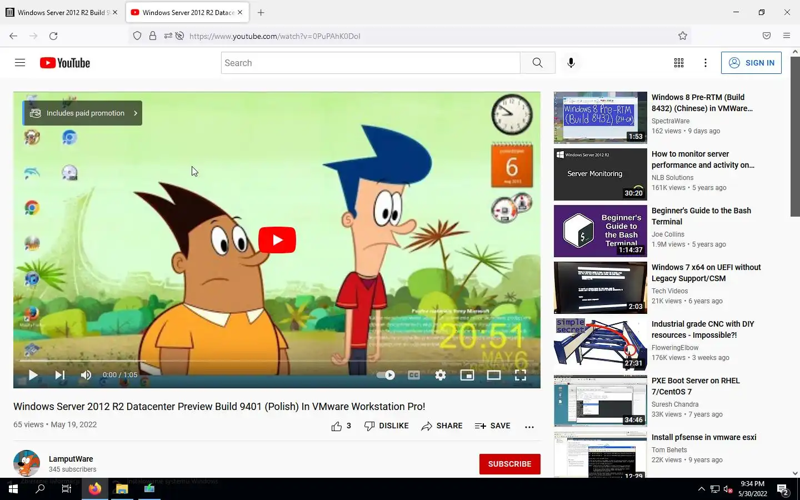Image resolution: width=800 pixels, height=500 pixels.
Task: Toggle the autoplay switch
Action: click(386, 375)
